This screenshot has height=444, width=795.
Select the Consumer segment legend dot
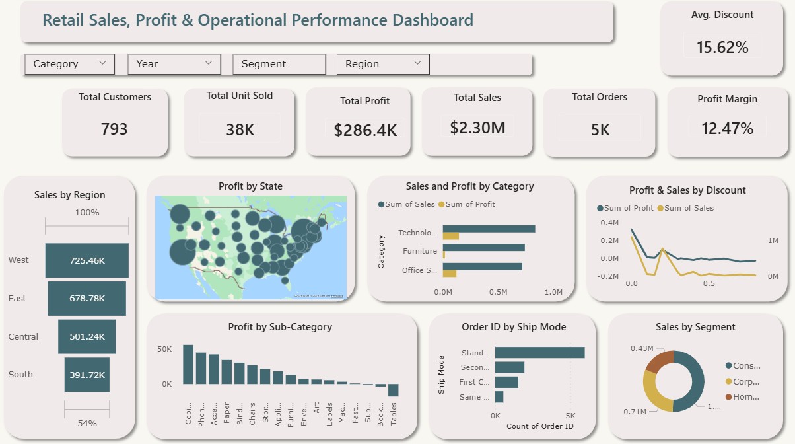click(728, 365)
